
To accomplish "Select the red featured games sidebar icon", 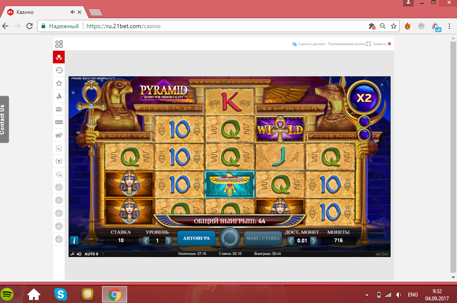I will (x=59, y=57).
